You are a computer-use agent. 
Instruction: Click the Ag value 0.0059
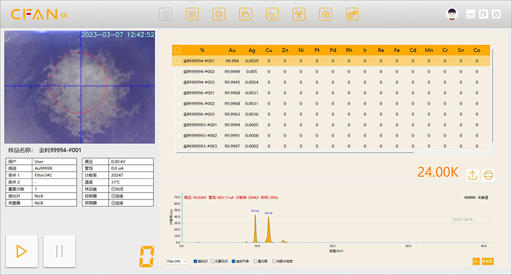coord(252,61)
